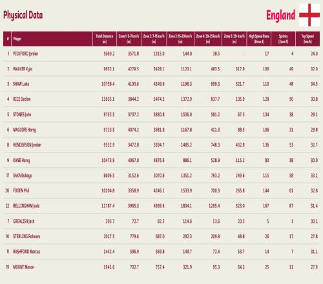
Task: Click the Top Speed column header
Action: coord(307,39)
